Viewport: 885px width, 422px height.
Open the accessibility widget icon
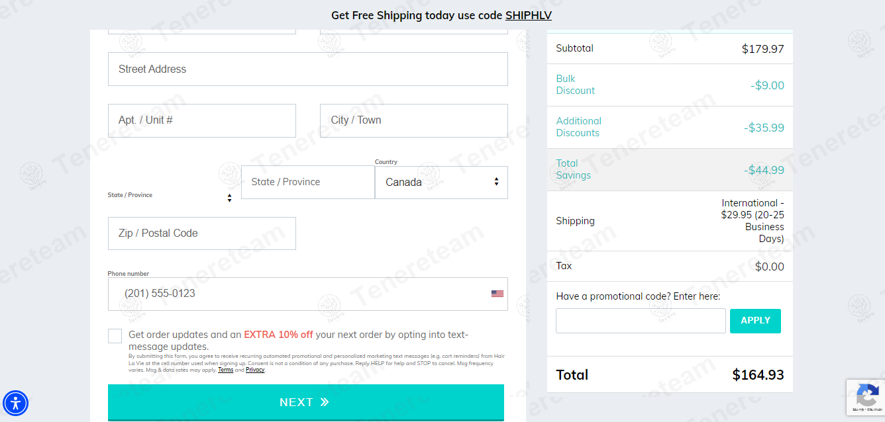coord(15,402)
